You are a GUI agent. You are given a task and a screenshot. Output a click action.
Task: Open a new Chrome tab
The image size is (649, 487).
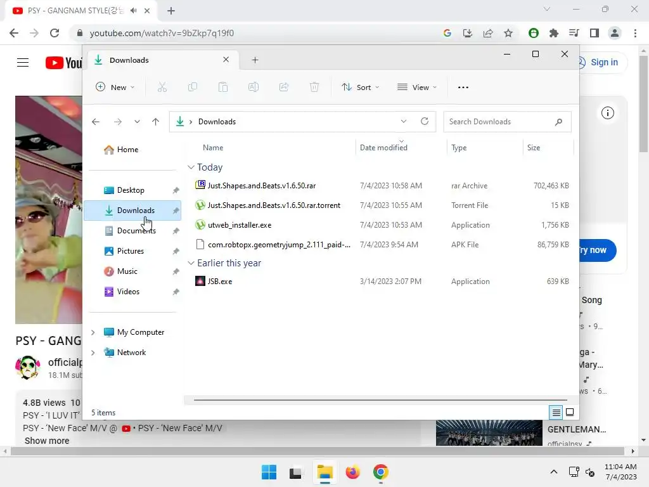pyautogui.click(x=171, y=11)
